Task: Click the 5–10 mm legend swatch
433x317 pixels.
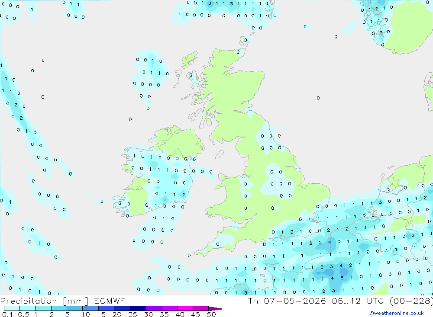Action: click(75, 308)
